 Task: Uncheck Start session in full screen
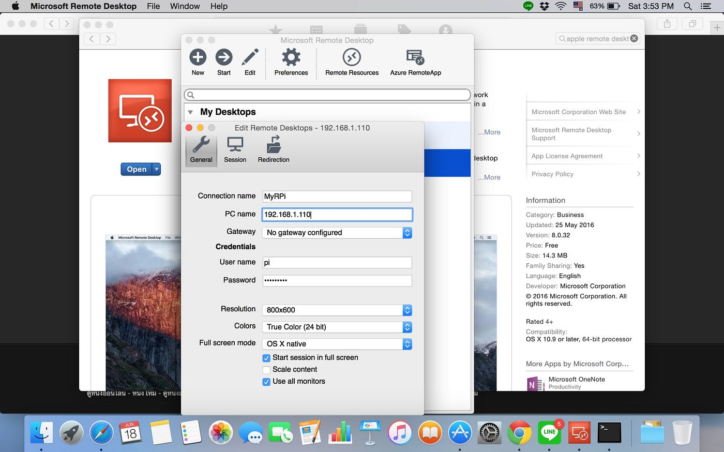pos(266,358)
